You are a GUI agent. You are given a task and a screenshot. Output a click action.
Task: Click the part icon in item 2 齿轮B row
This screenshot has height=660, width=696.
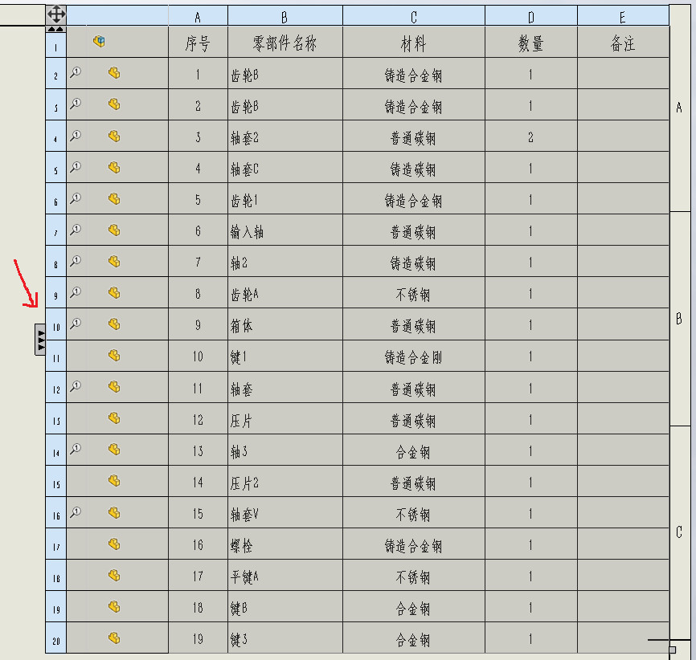114,104
